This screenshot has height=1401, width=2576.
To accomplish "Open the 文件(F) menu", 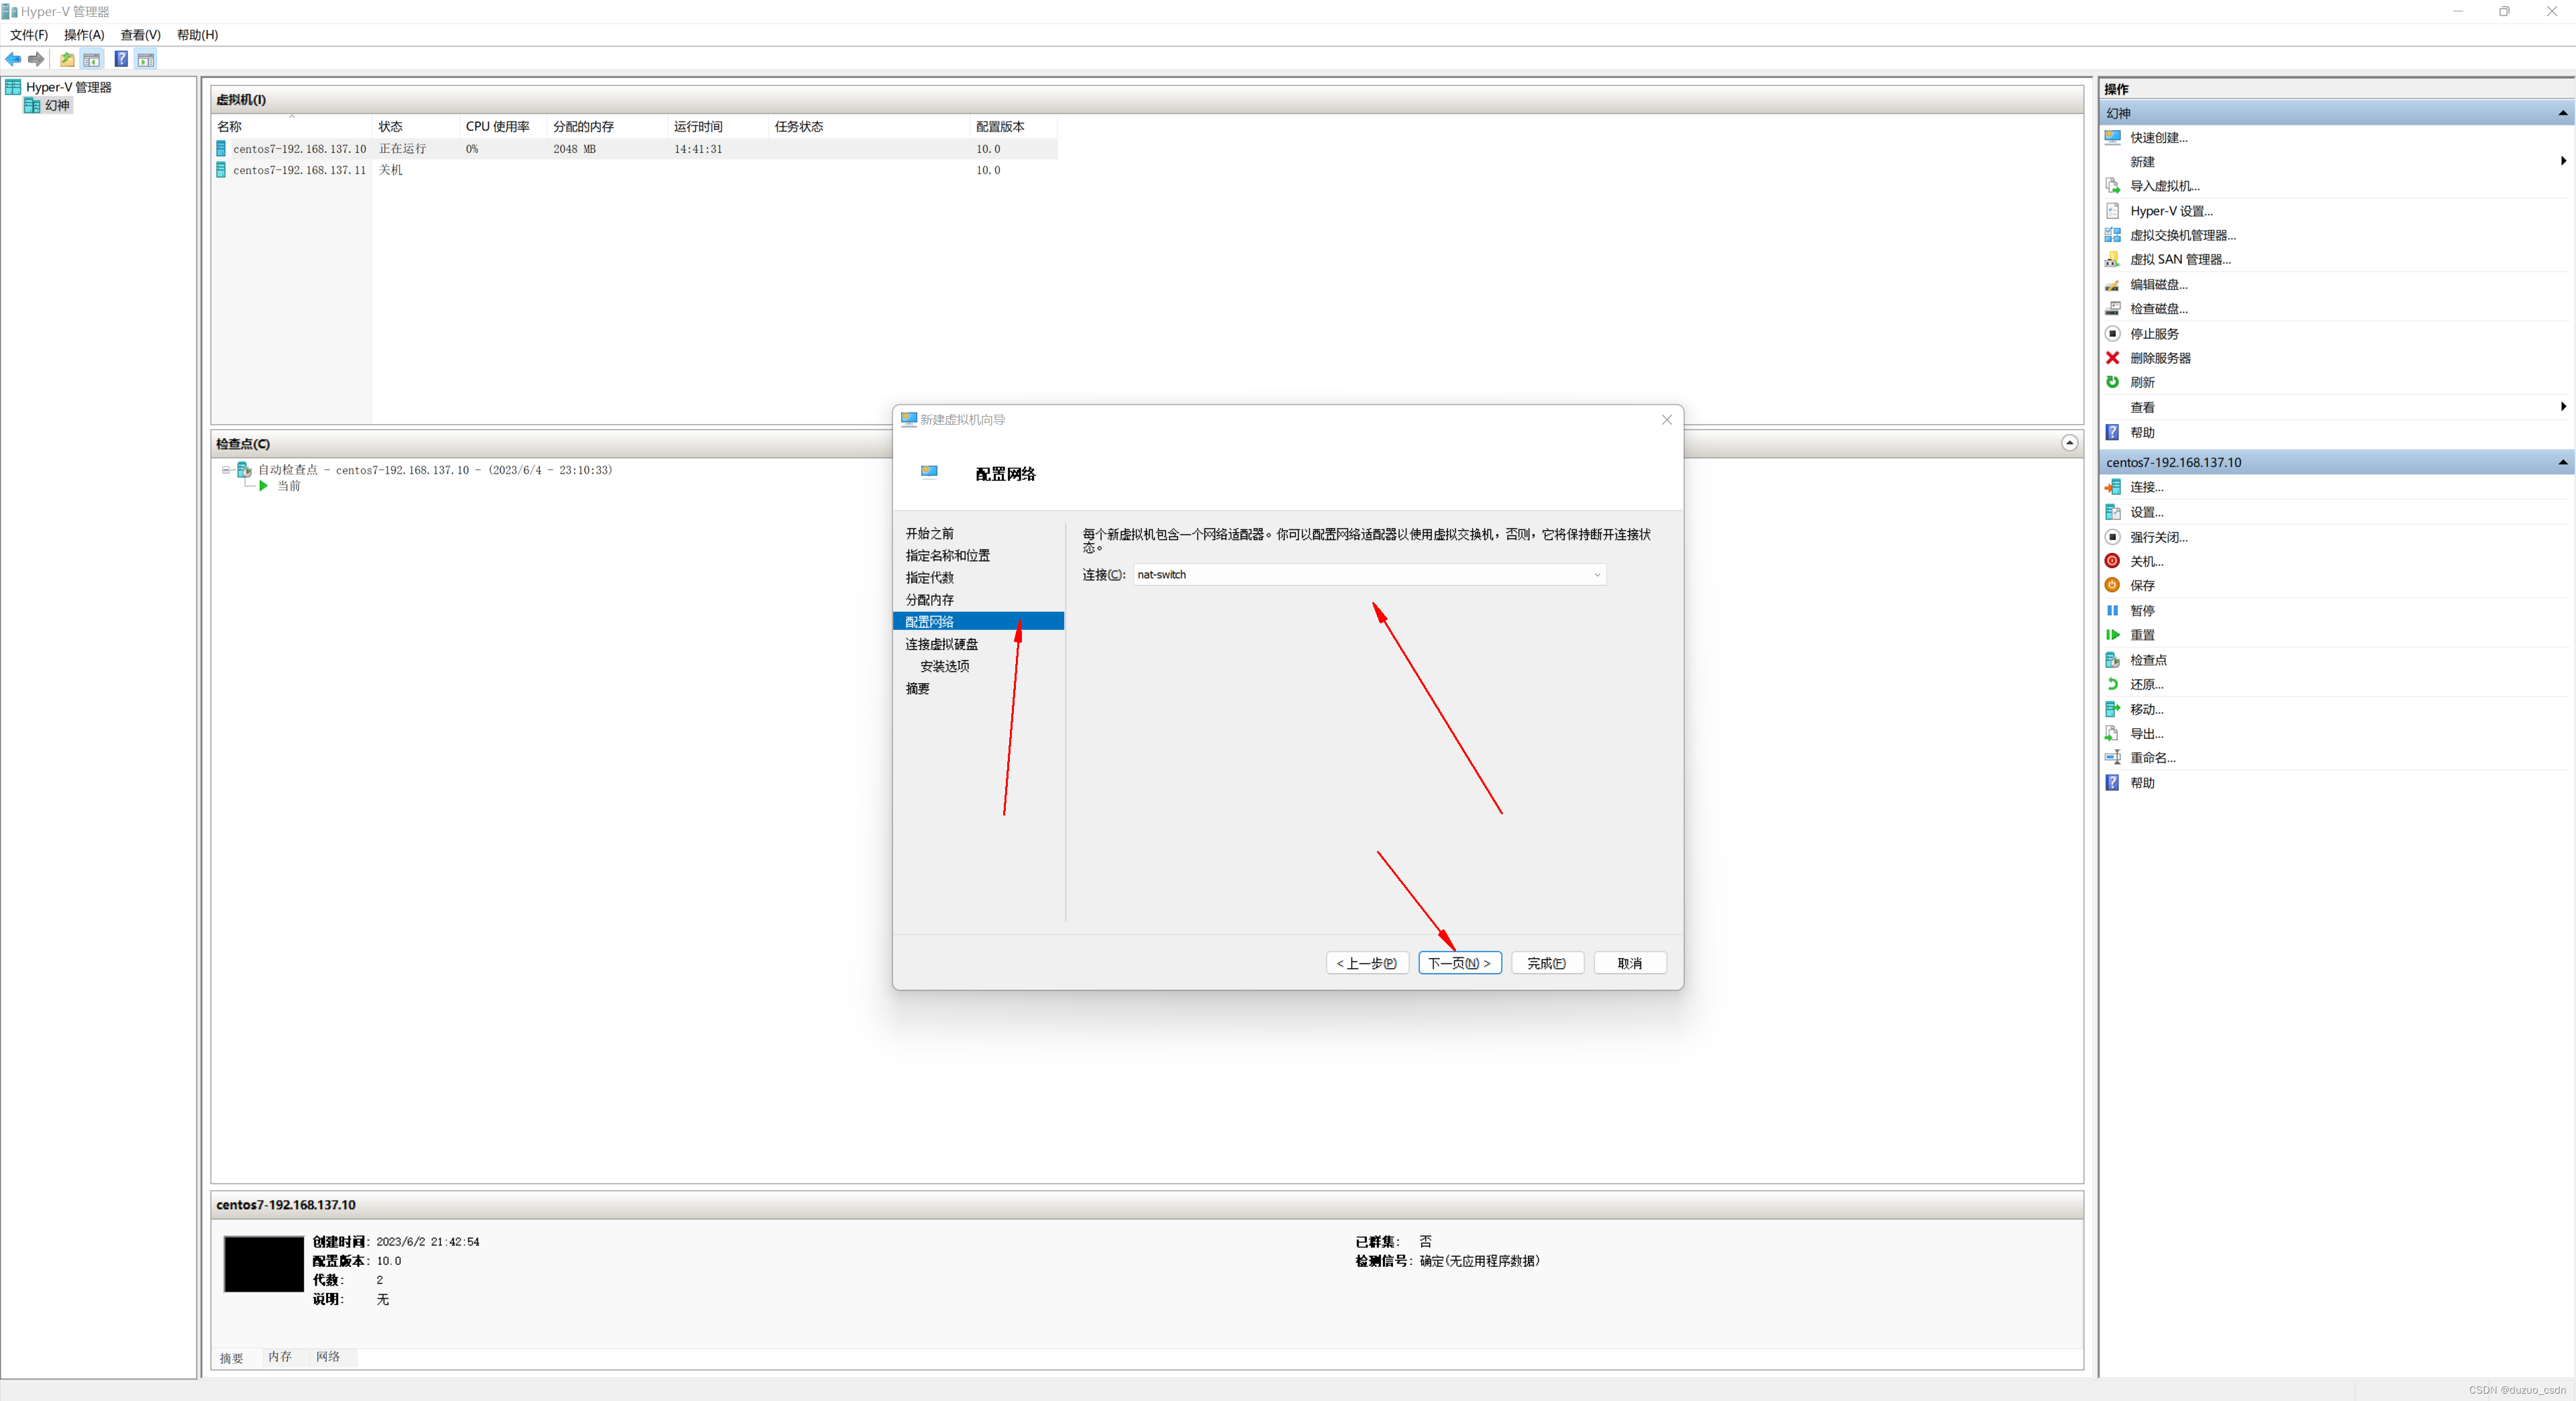I will (x=29, y=35).
